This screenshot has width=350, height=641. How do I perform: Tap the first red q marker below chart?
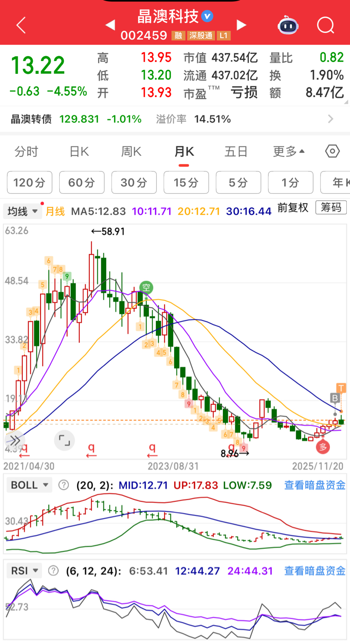pos(24,450)
